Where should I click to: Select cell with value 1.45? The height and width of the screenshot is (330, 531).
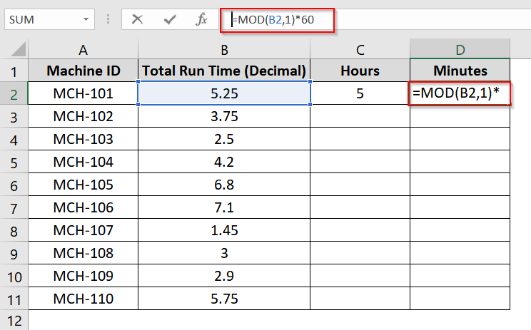[224, 230]
